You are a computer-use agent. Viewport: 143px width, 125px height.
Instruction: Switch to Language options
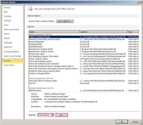(x=8, y=43)
